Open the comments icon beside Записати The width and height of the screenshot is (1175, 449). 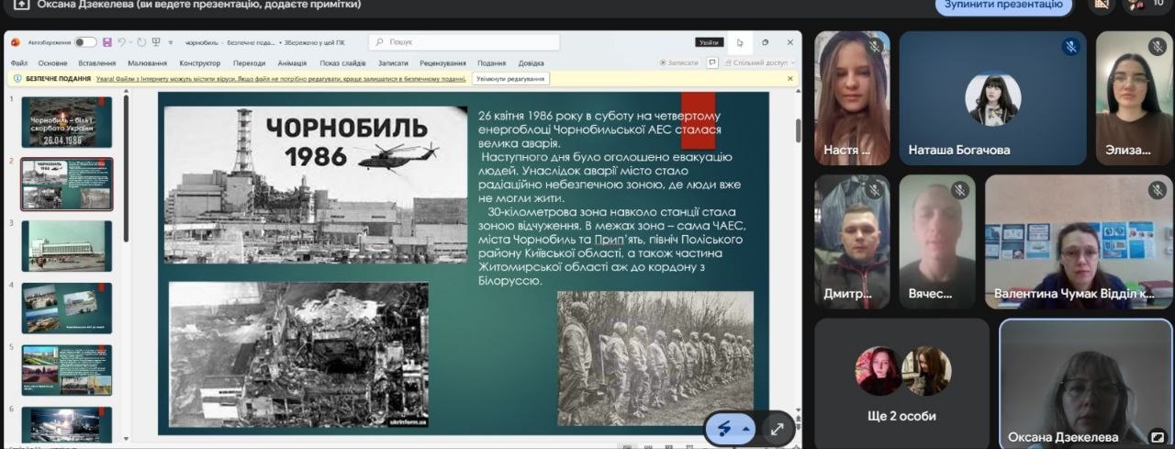(712, 62)
